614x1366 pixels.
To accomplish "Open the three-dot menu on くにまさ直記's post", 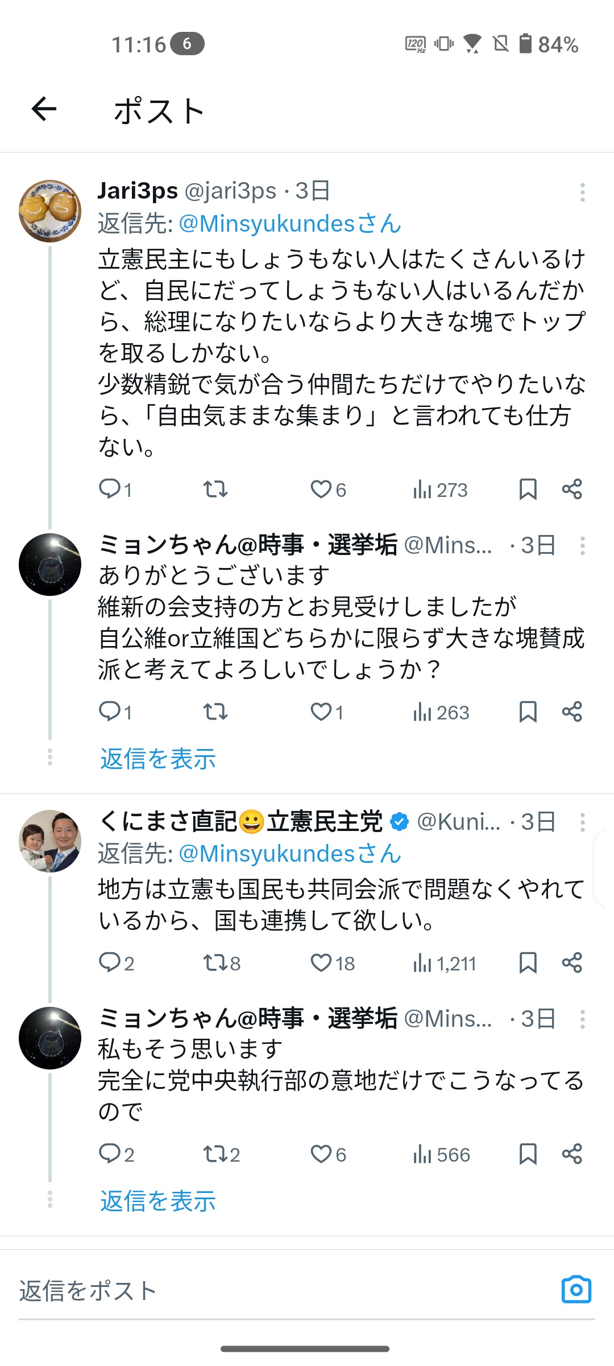I will click(x=583, y=822).
